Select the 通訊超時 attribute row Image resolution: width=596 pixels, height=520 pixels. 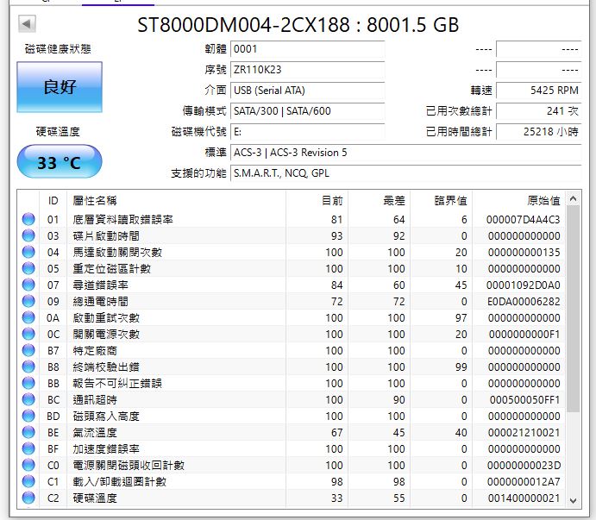pyautogui.click(x=292, y=399)
